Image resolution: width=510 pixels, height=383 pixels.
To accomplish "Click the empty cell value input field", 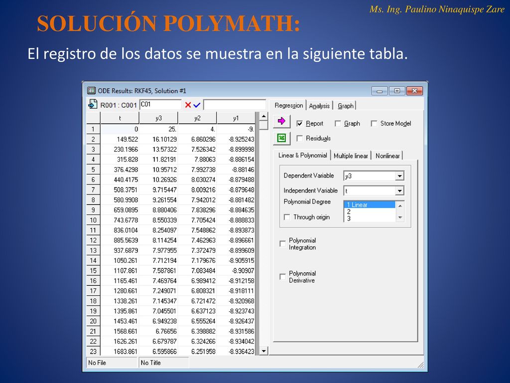I will 235,105.
